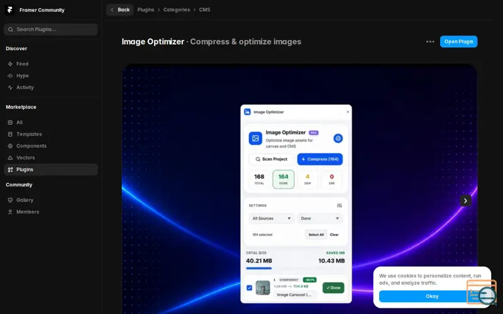Click the Vectors triangle icon
The height and width of the screenshot is (314, 503).
[10, 158]
